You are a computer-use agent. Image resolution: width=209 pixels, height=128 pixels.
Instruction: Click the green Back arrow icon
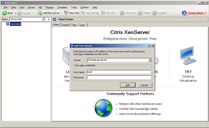tap(4, 13)
